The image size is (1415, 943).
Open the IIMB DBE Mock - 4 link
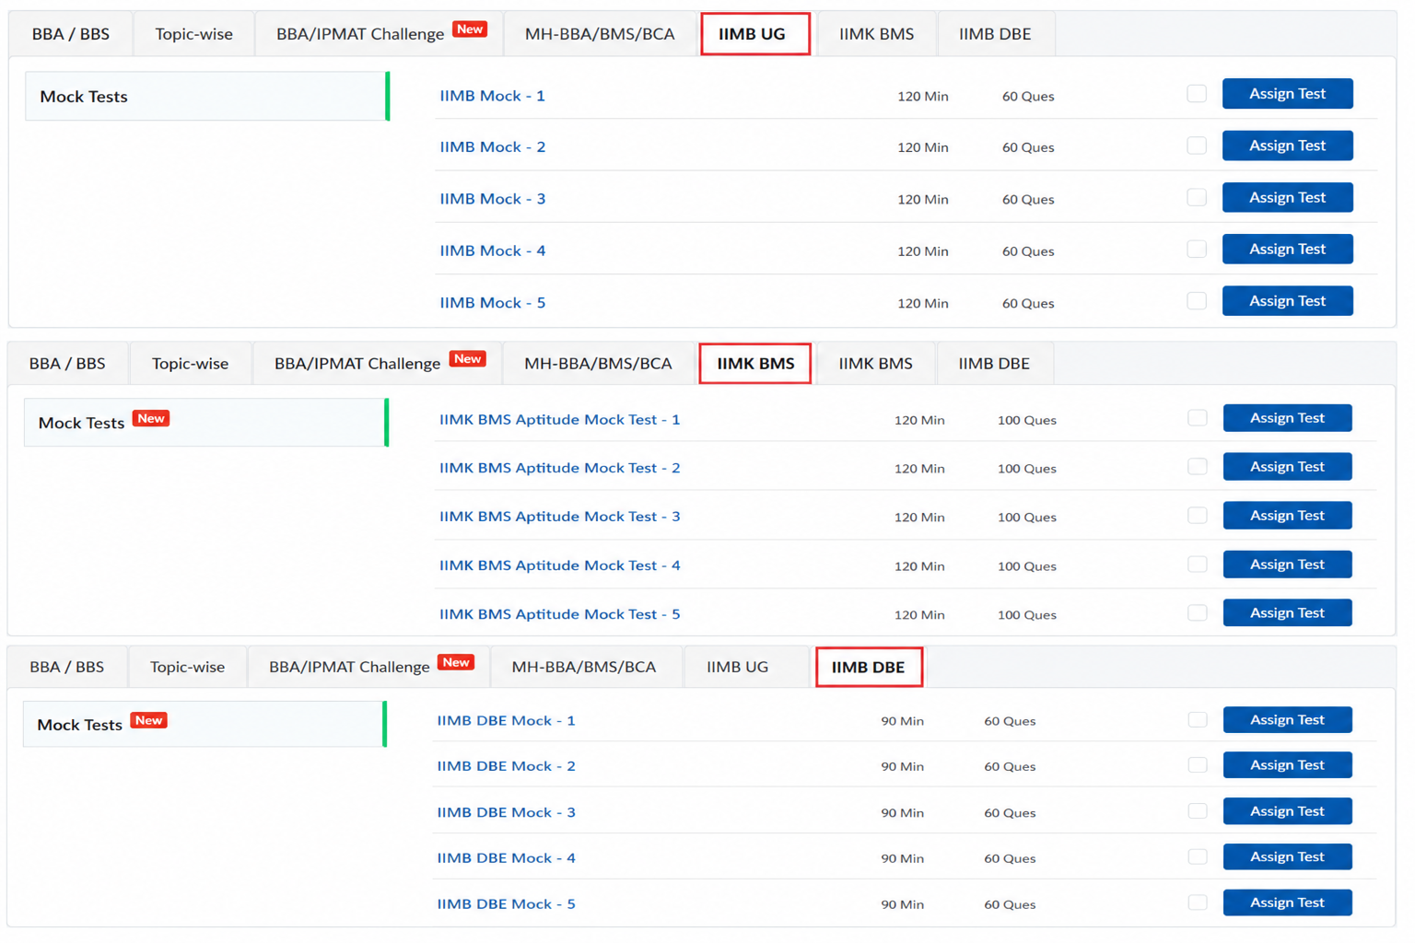(506, 858)
